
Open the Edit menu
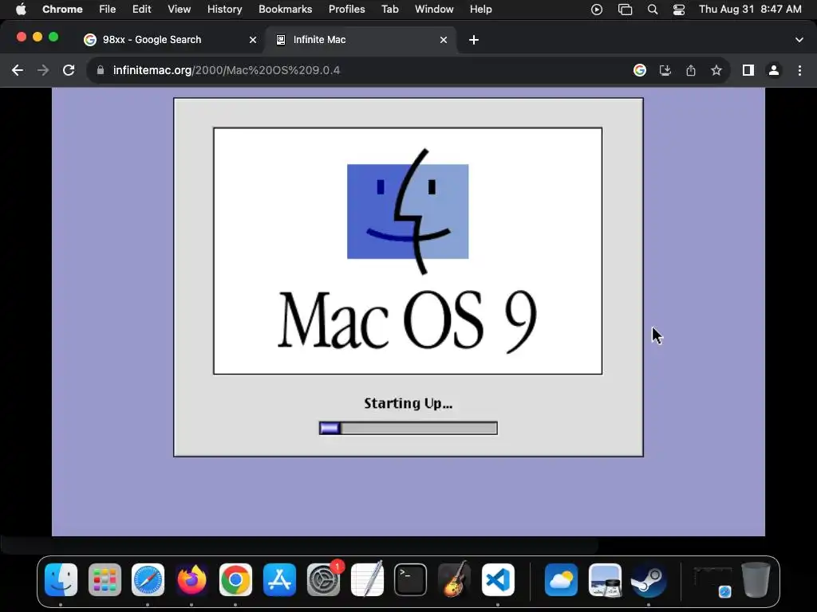pyautogui.click(x=141, y=10)
